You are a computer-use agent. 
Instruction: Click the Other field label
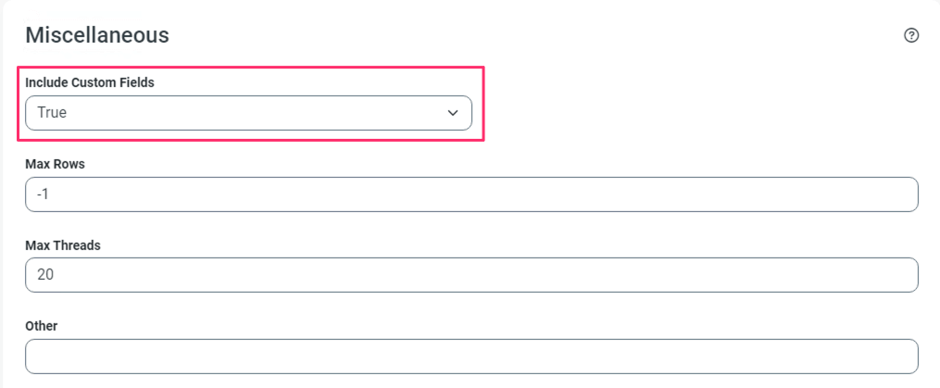[x=42, y=326]
